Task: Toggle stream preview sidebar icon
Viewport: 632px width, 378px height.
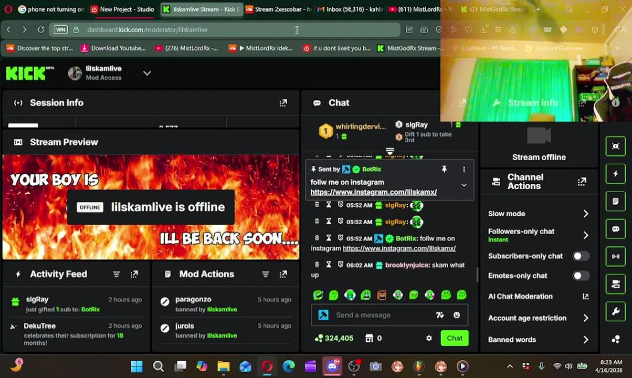Action: click(x=616, y=146)
